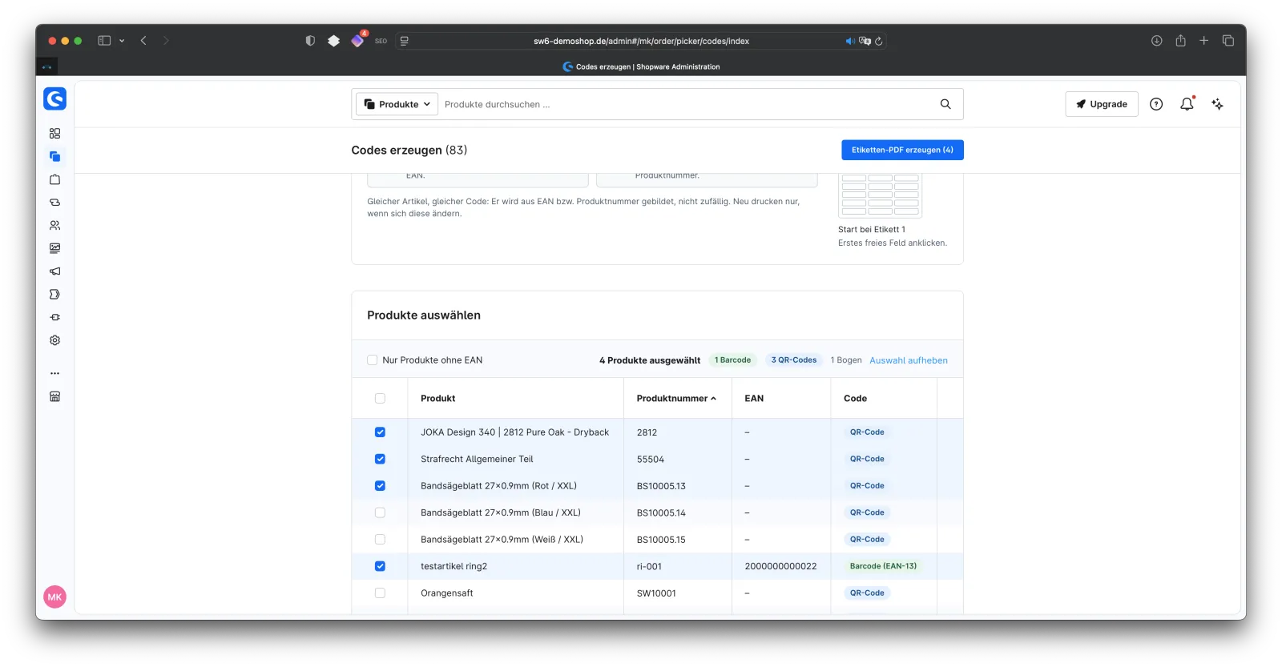Click EAN value 2000000000022
1282x667 pixels.
pos(780,567)
